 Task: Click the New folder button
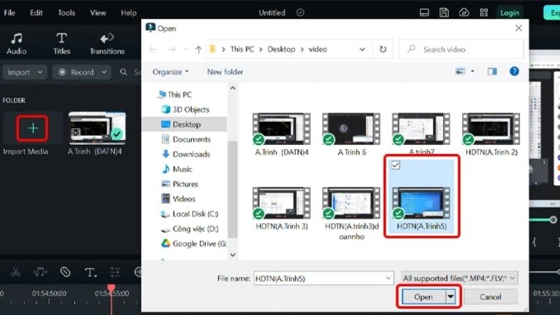[225, 72]
